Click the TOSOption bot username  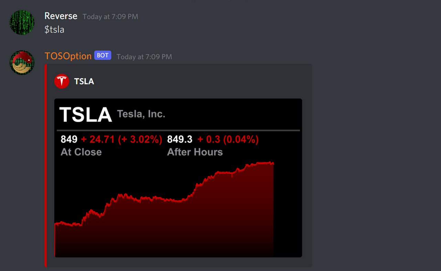tap(68, 56)
